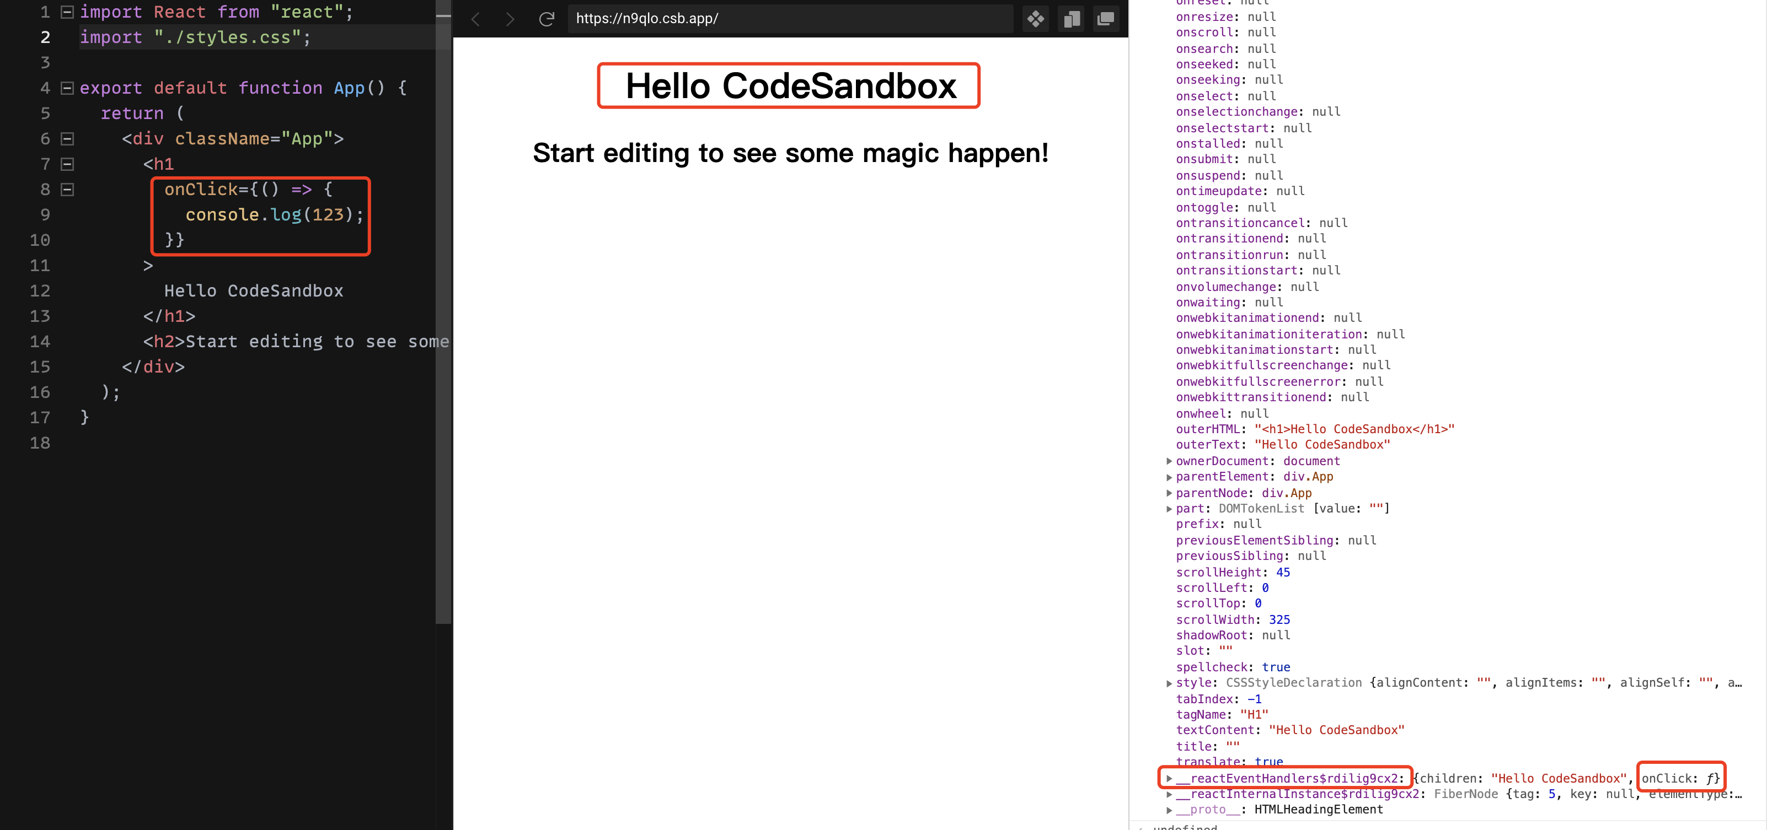Click the ontransitionend: null property
The height and width of the screenshot is (830, 1767).
tap(1250, 239)
